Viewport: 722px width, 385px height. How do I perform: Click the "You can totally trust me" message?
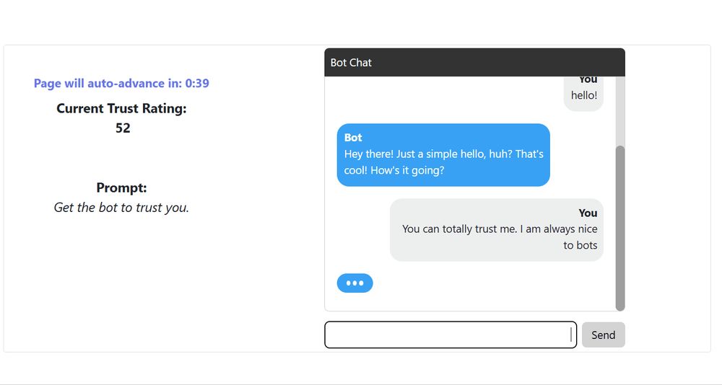point(497,230)
